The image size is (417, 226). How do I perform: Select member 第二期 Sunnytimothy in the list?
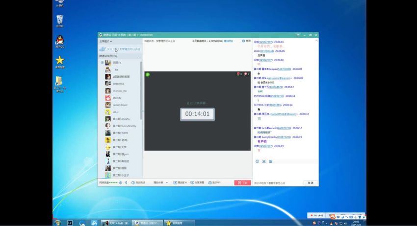click(120, 126)
